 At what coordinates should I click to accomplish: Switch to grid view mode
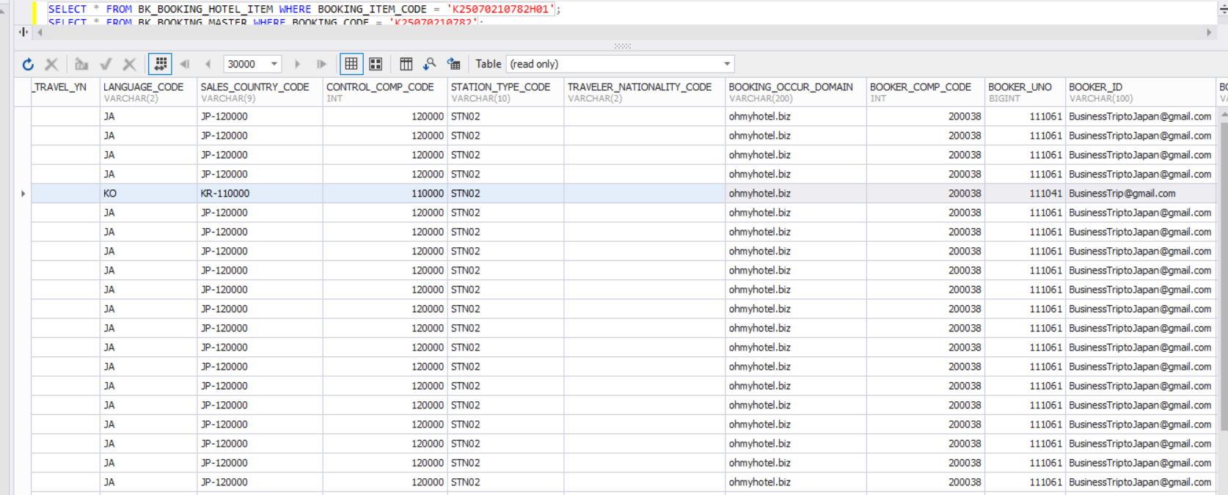click(351, 65)
